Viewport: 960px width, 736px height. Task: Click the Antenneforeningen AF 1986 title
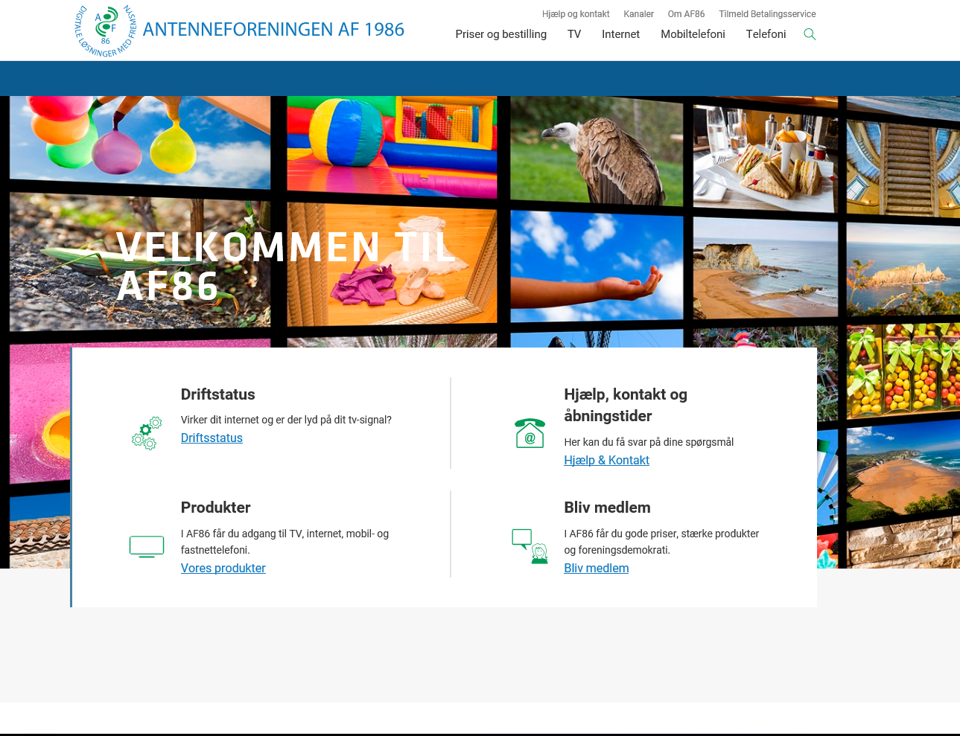pyautogui.click(x=273, y=30)
